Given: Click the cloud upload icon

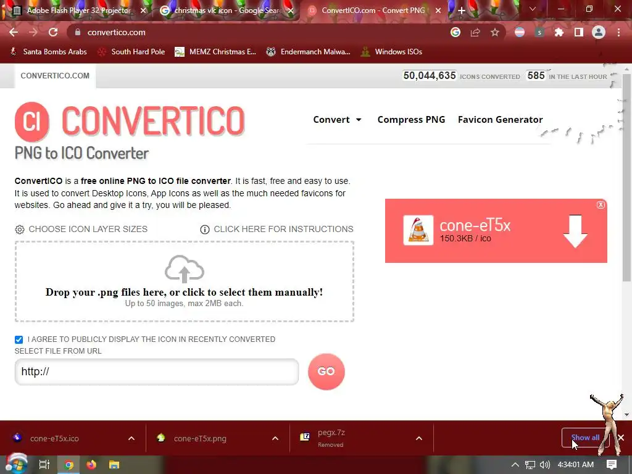Looking at the screenshot, I should (x=184, y=269).
